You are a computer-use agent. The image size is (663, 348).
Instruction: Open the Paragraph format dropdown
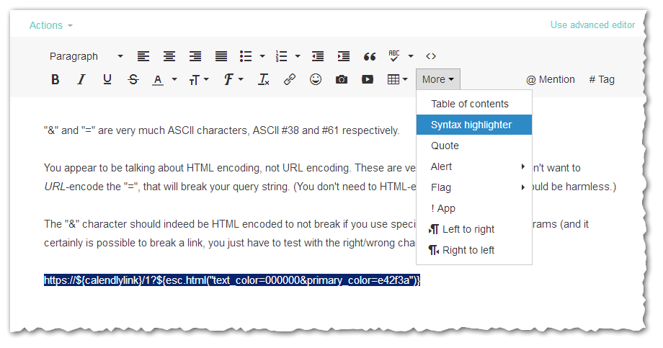tap(86, 56)
